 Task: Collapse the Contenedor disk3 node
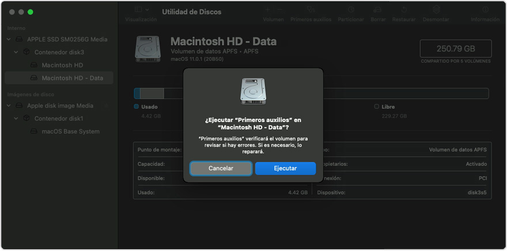16,52
